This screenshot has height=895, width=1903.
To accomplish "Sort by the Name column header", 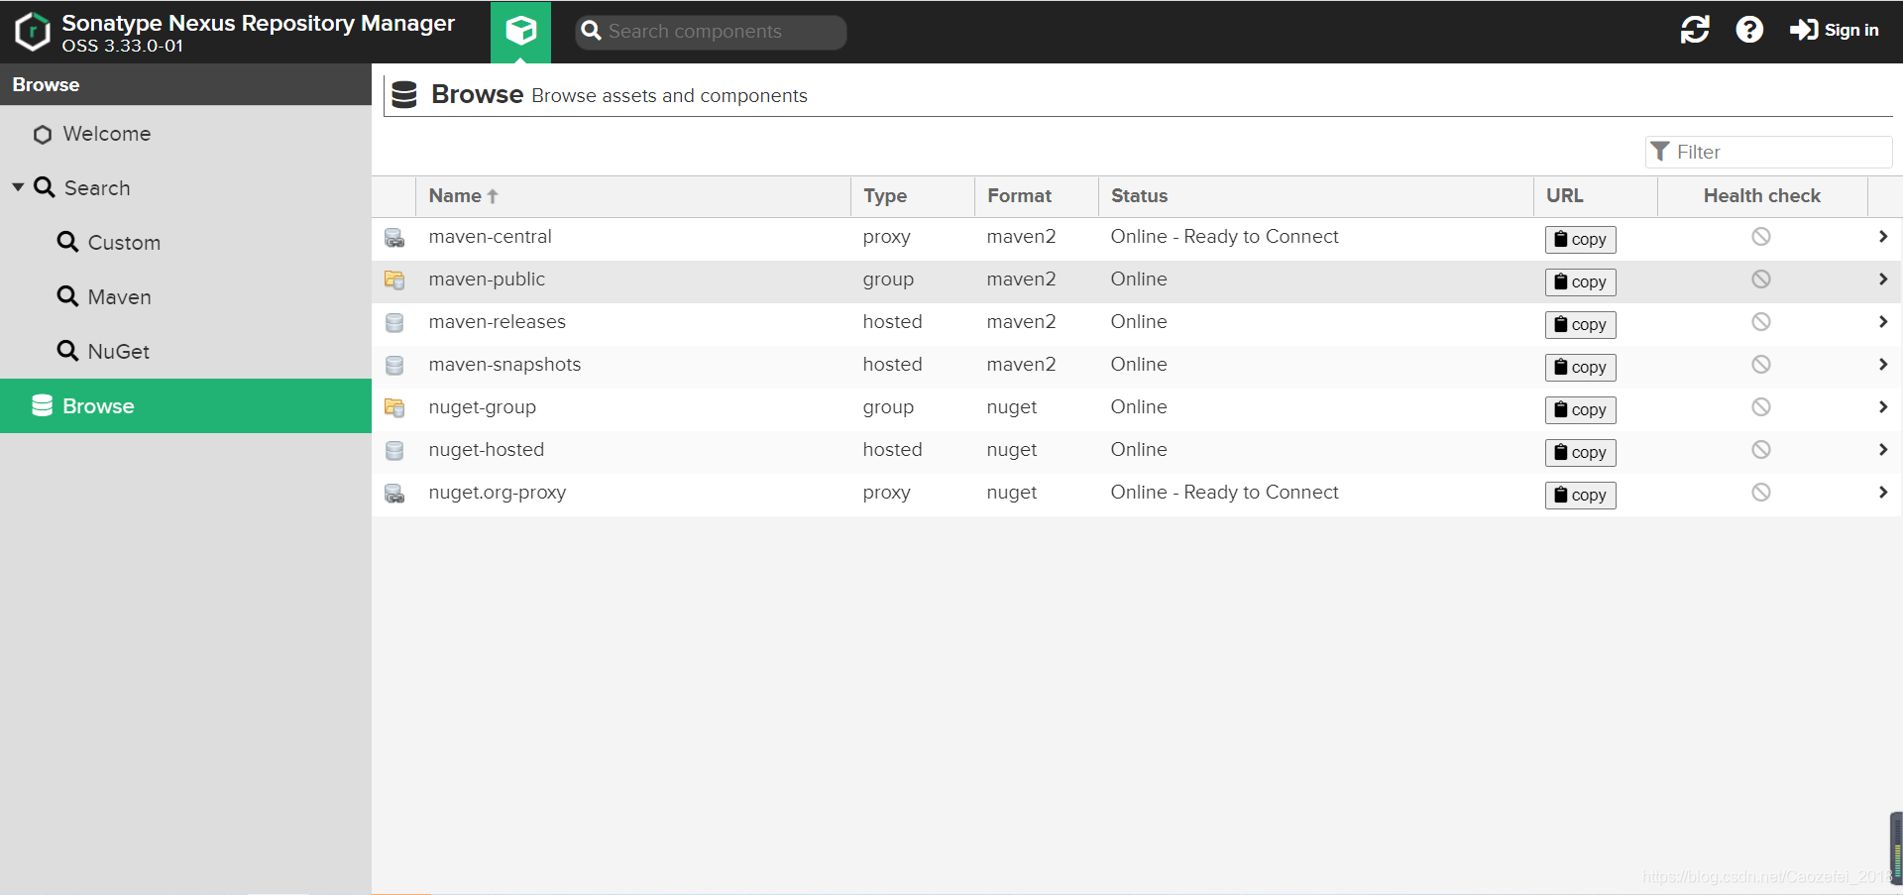I will point(632,196).
